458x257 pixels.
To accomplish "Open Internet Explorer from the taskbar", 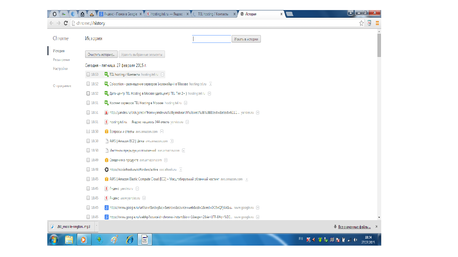I will coord(130,239).
